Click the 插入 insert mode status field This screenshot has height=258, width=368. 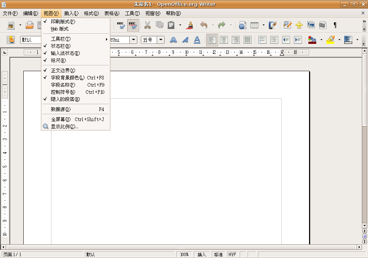pyautogui.click(x=202, y=254)
